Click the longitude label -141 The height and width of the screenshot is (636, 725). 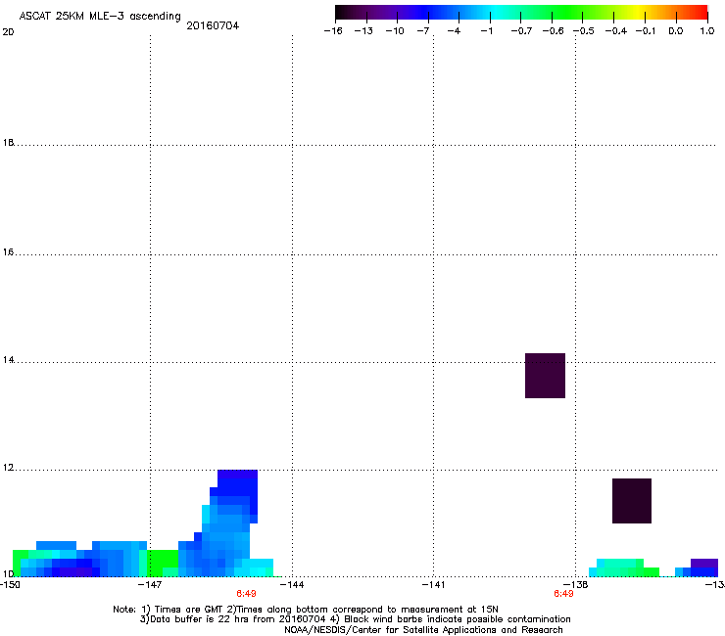(433, 585)
